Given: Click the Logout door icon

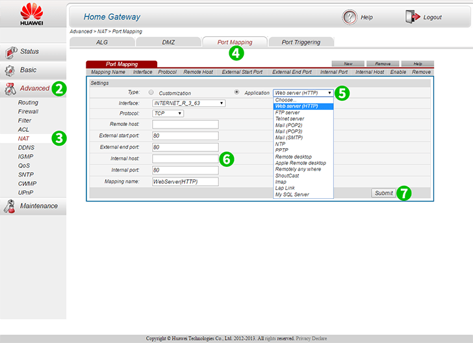Looking at the screenshot, I should pos(413,17).
